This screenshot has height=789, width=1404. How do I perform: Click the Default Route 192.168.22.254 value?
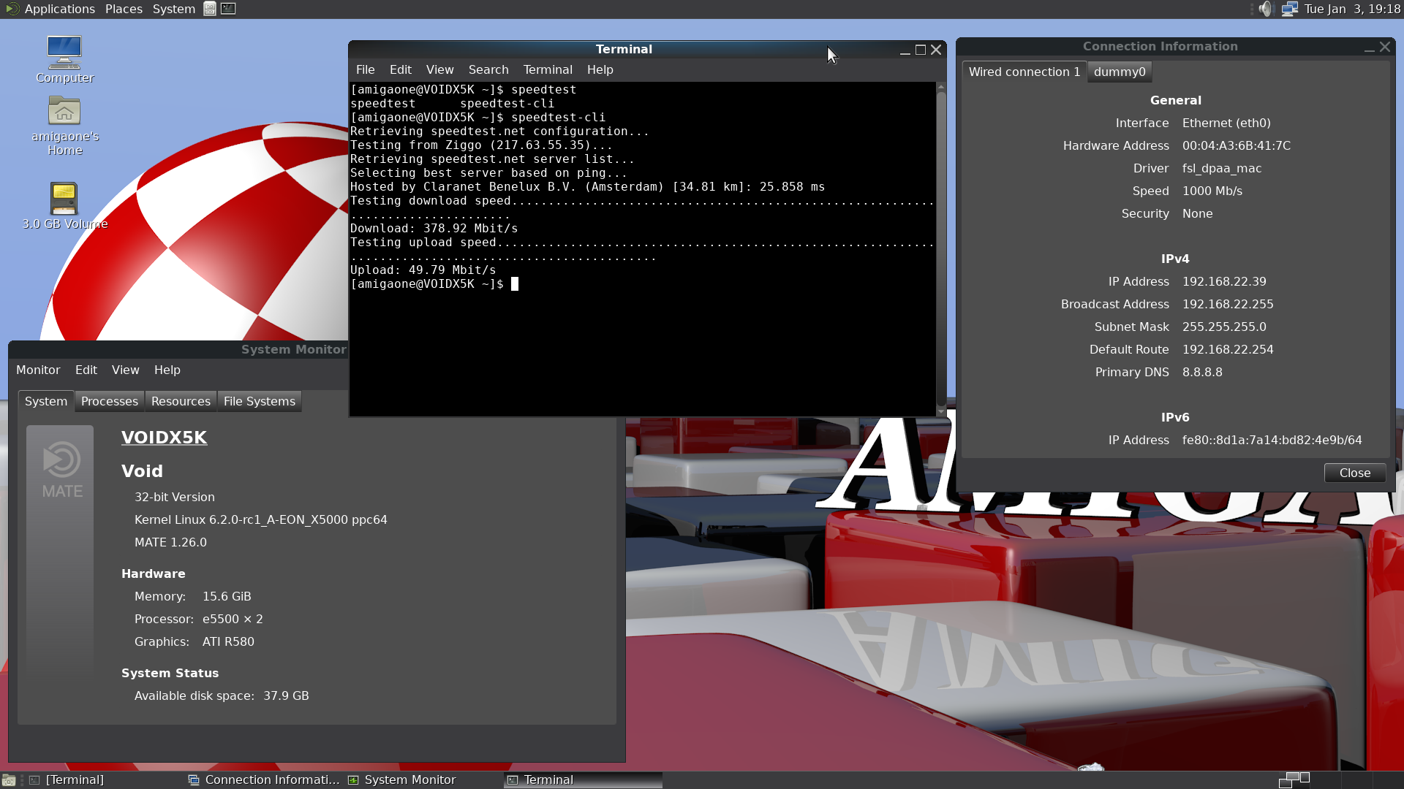coord(1228,349)
